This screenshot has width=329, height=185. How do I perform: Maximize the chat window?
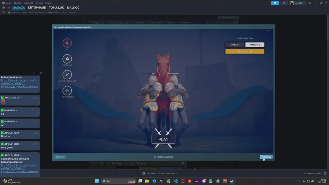coord(34,73)
